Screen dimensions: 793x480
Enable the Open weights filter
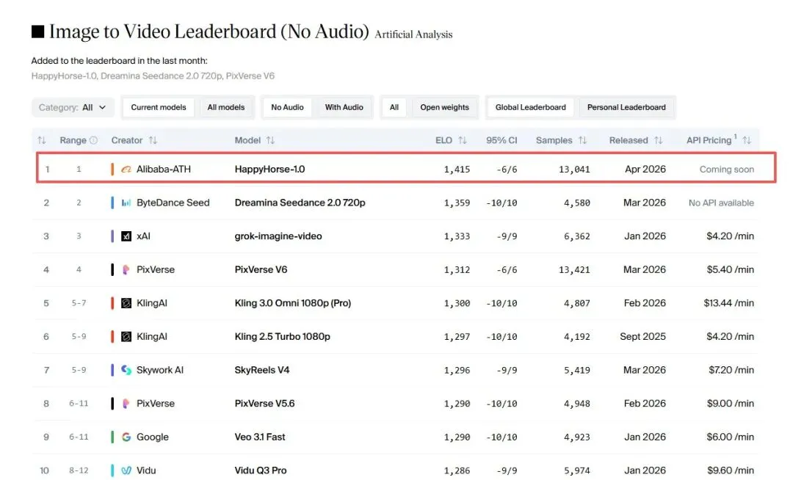point(444,107)
